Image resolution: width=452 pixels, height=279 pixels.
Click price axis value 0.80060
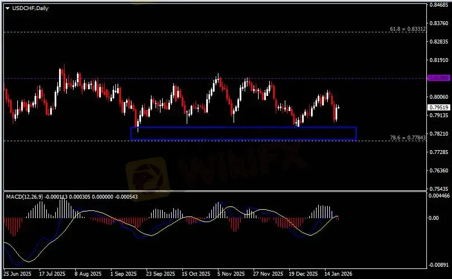click(x=439, y=97)
